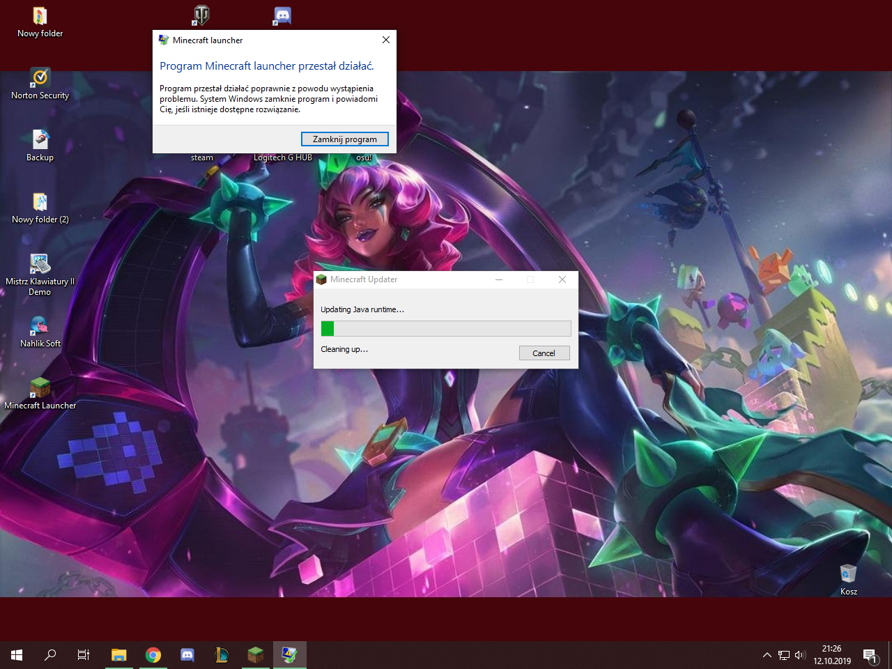Open taskbar search magnifier
Screen dimensions: 892x669
click(50, 655)
